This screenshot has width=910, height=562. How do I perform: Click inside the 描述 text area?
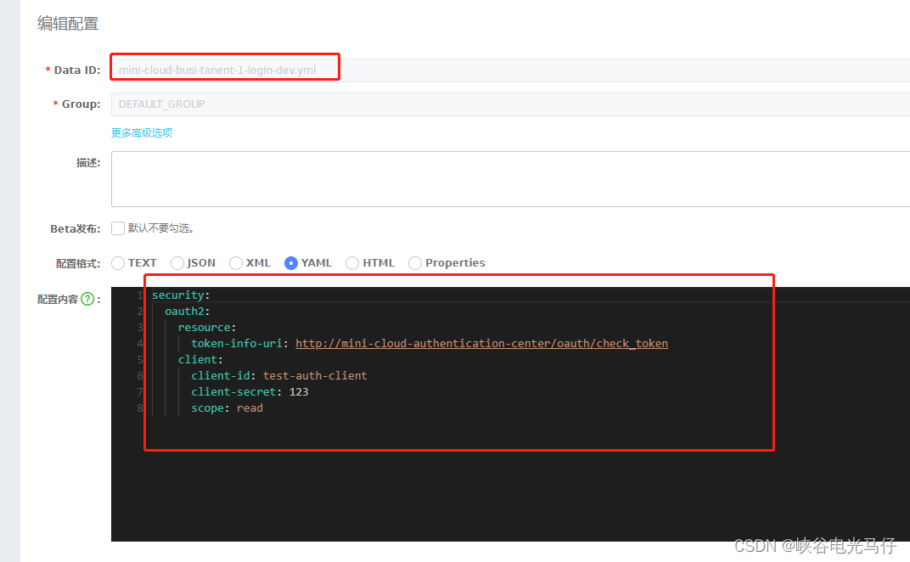[x=511, y=179]
